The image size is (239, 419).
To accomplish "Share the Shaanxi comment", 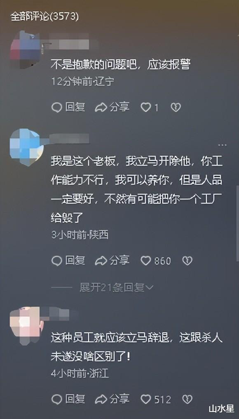I will [112, 261].
